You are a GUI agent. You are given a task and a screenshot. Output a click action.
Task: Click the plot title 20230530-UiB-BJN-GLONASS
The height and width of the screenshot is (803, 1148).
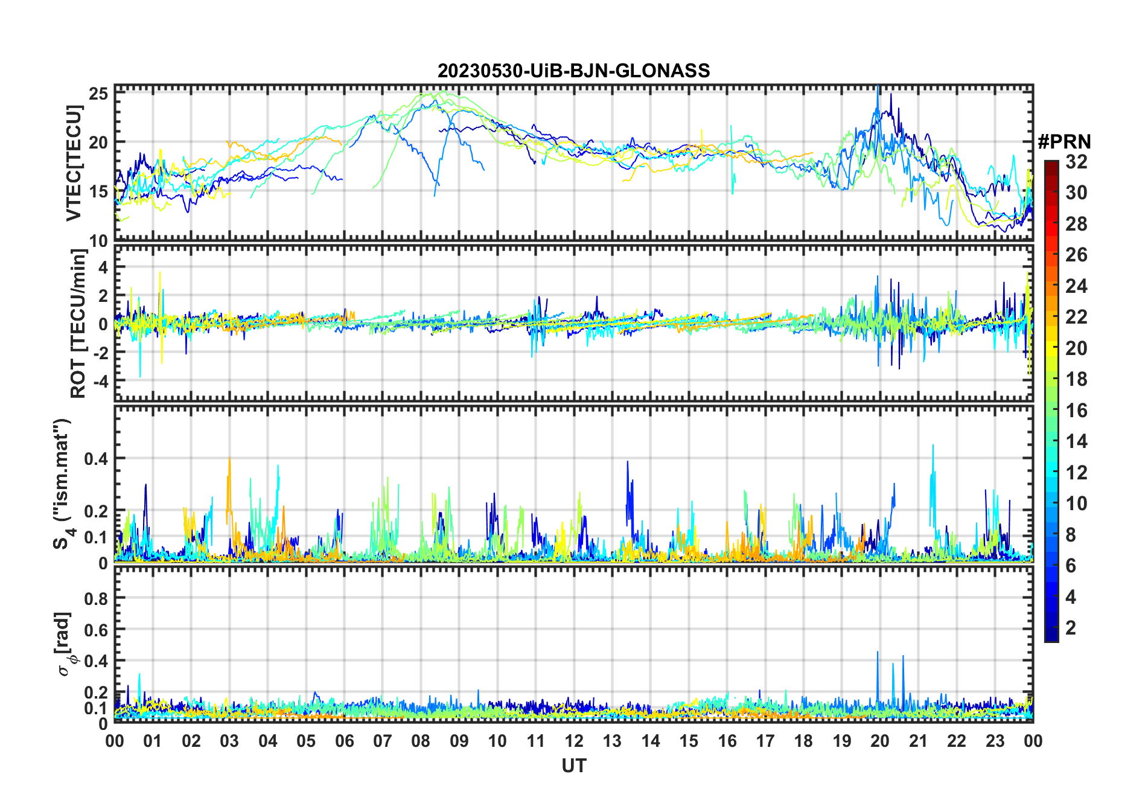[x=573, y=71]
